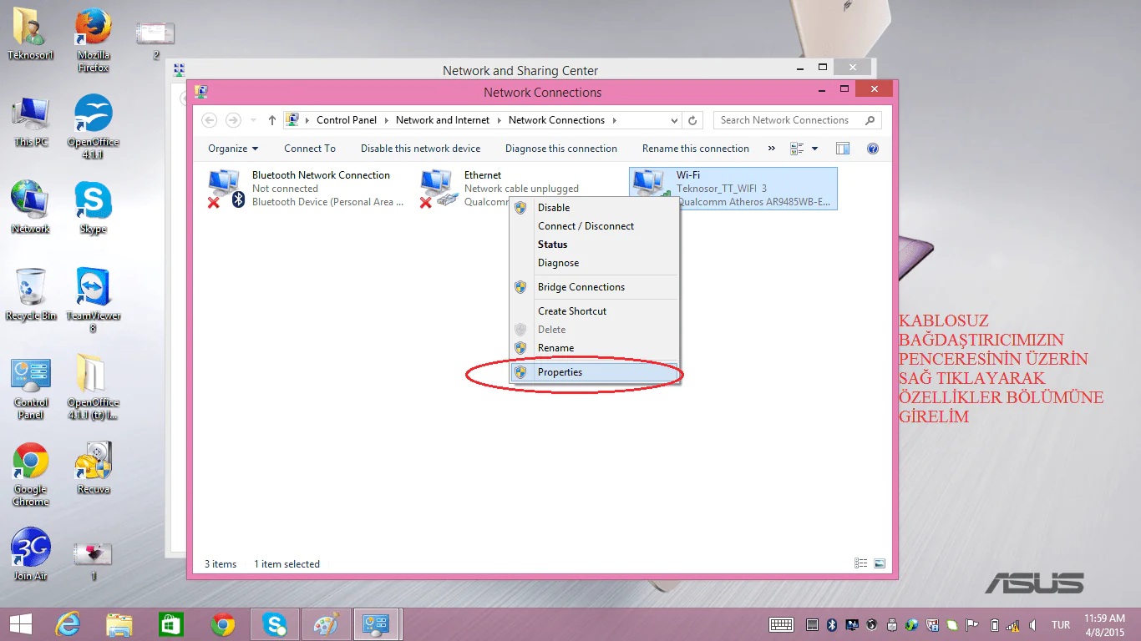The height and width of the screenshot is (641, 1141).
Task: Open the change view options arrow
Action: click(x=814, y=149)
